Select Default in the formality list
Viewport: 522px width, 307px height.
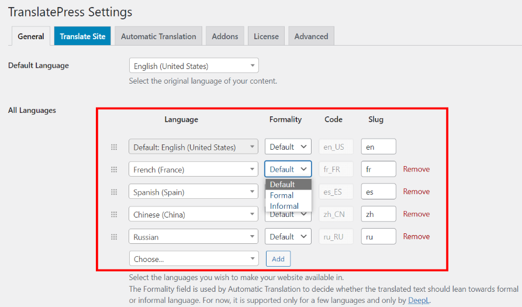(x=288, y=184)
